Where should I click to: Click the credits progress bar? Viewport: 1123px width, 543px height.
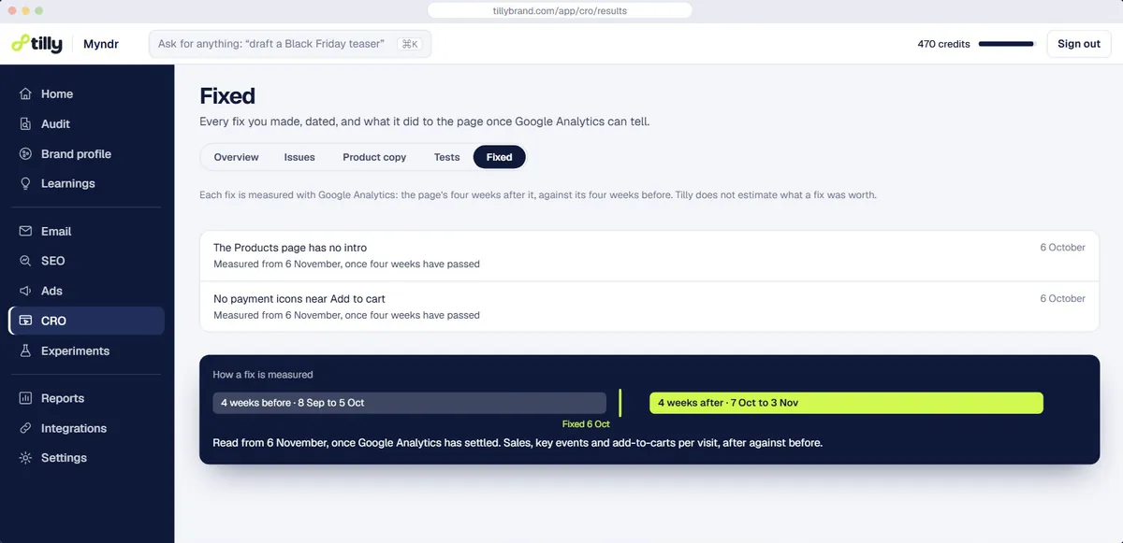pos(1006,44)
